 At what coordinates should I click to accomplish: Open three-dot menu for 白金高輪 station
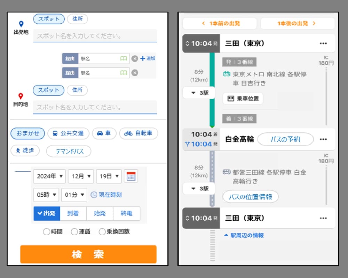click(x=323, y=139)
